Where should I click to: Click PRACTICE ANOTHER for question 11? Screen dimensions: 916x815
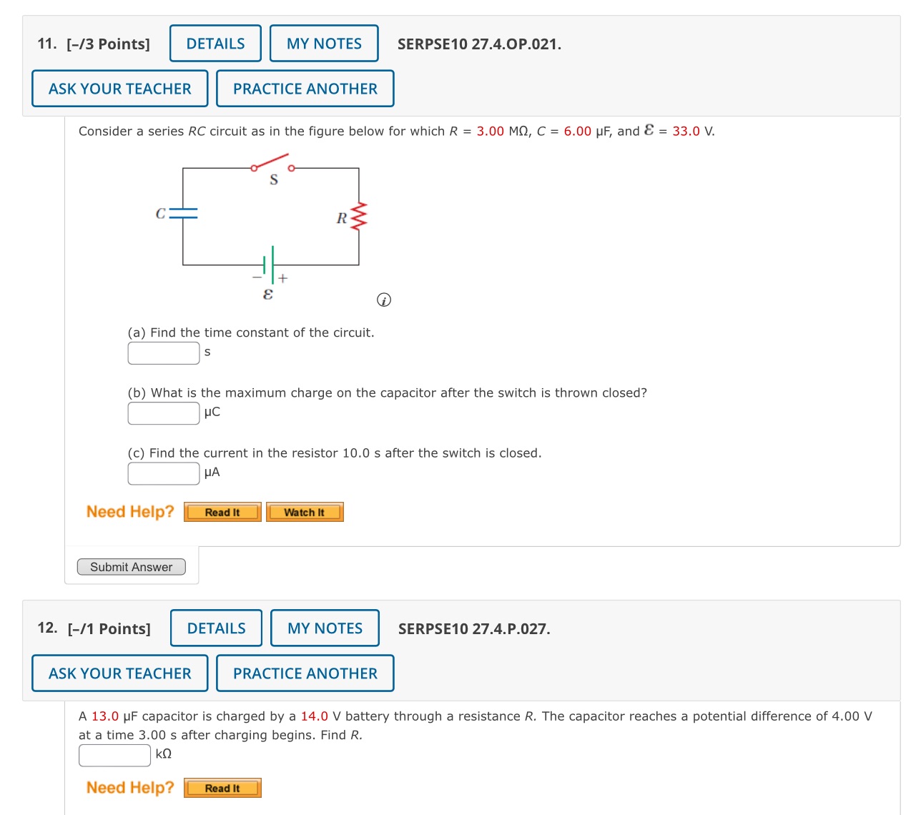(x=305, y=88)
